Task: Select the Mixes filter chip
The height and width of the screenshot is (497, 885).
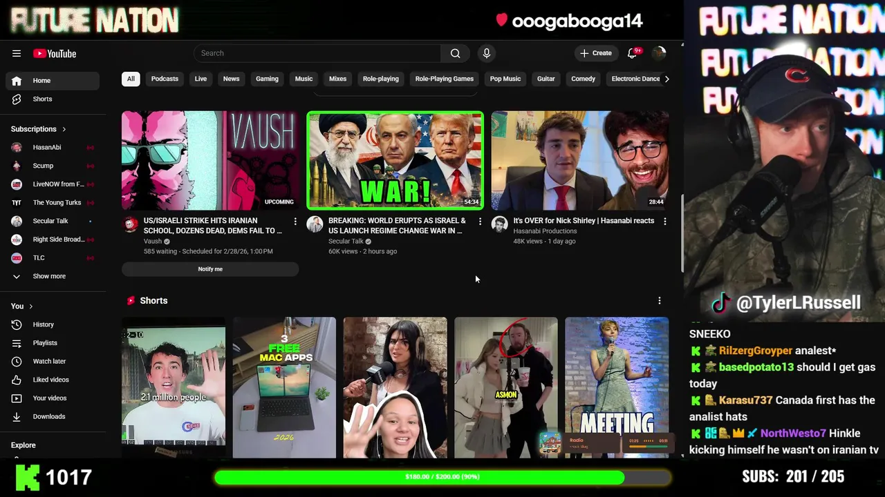Action: coord(337,79)
